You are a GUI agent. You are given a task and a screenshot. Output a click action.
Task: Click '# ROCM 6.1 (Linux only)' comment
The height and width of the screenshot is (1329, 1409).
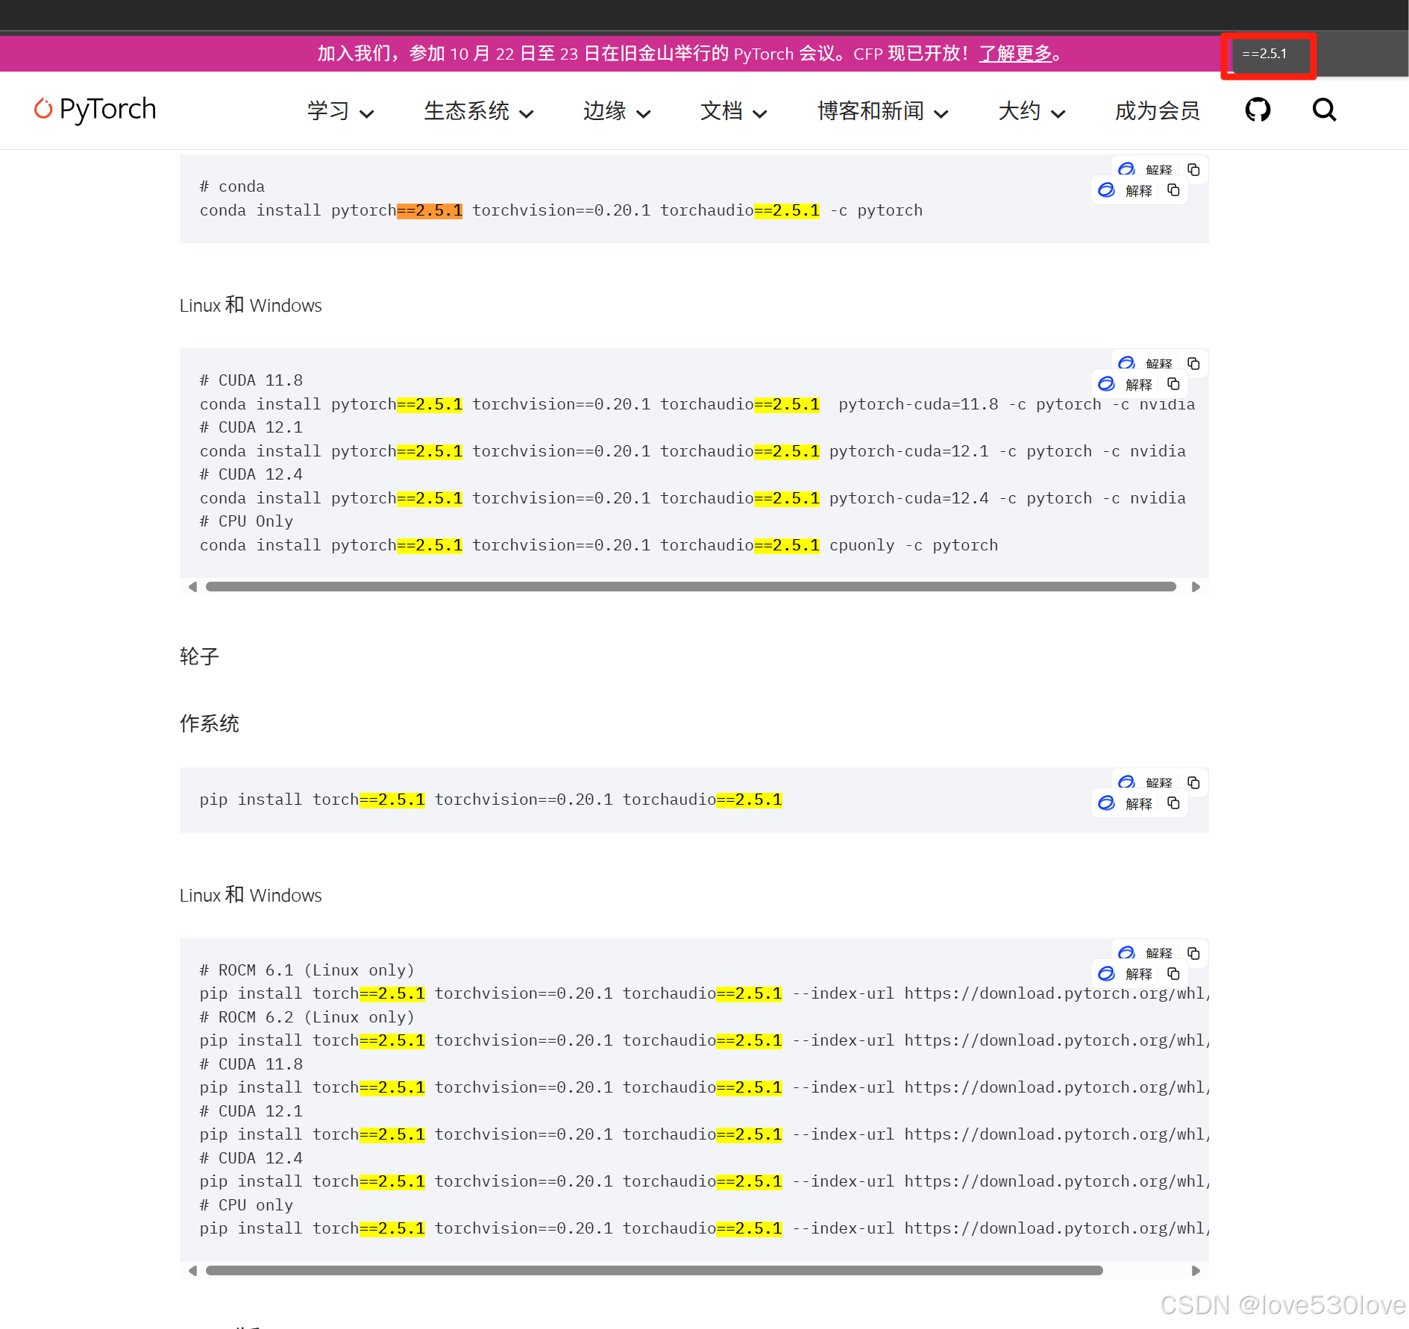coord(307,970)
